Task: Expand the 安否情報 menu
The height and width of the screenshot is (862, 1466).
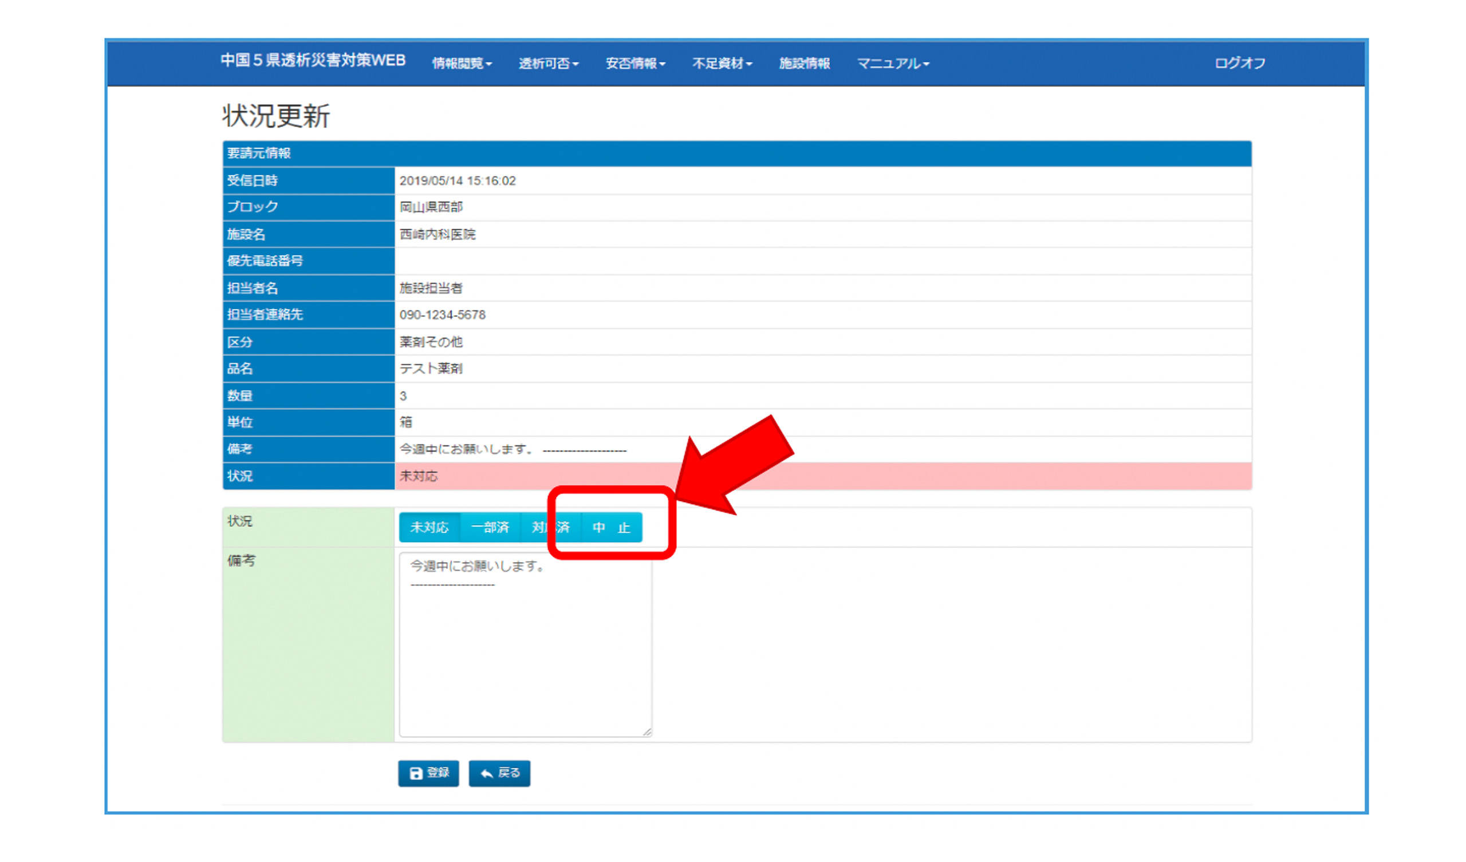Action: [635, 64]
